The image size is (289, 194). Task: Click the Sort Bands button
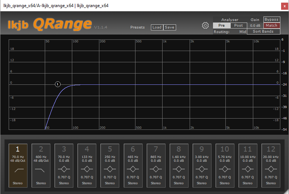(263, 32)
